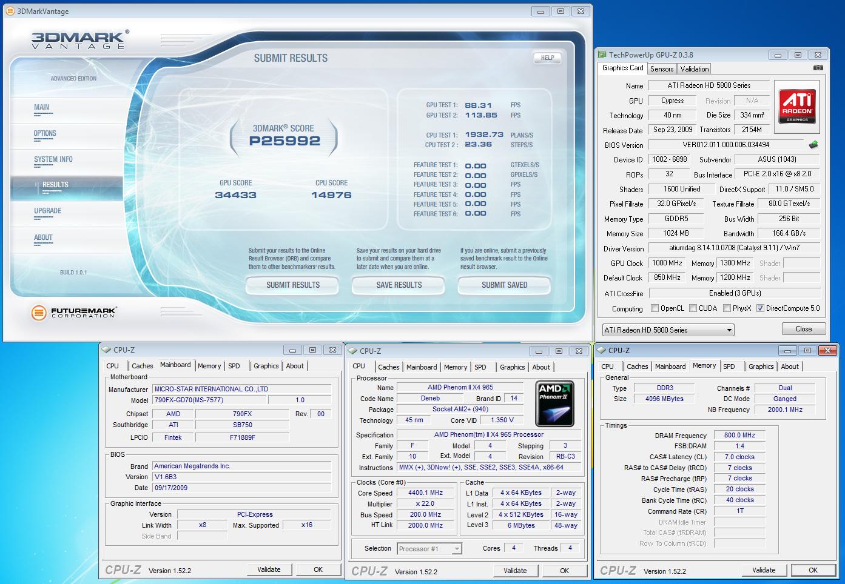Toggle the DirectCompute 5.0 checkbox
The image size is (845, 584).
tap(760, 308)
